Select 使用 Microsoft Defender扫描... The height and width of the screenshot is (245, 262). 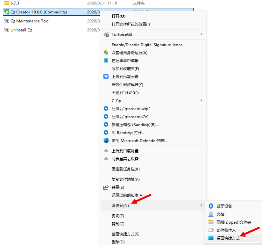click(x=139, y=141)
